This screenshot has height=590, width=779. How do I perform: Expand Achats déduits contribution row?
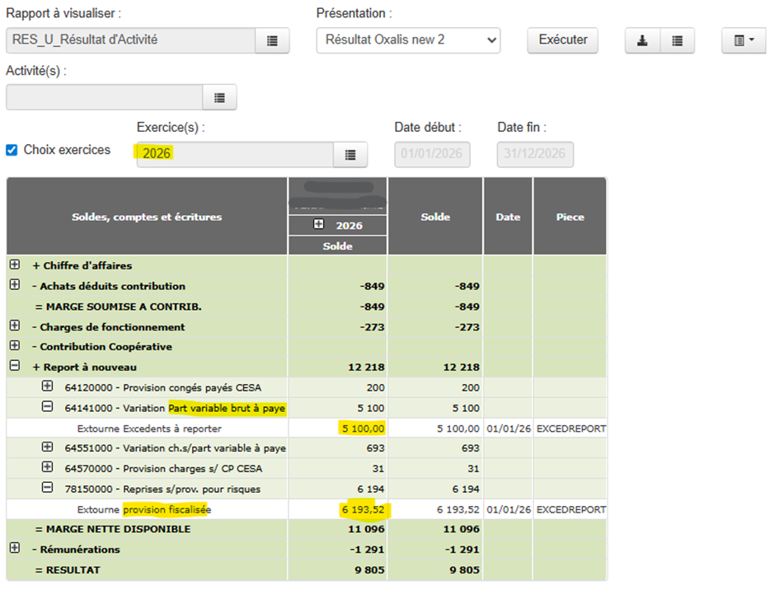coord(14,285)
